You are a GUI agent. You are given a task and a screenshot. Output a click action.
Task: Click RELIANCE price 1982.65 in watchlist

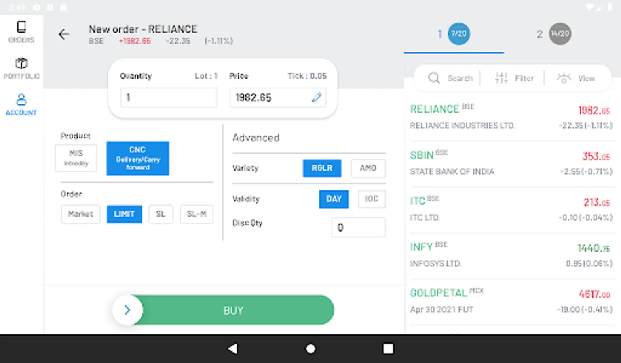(x=594, y=110)
